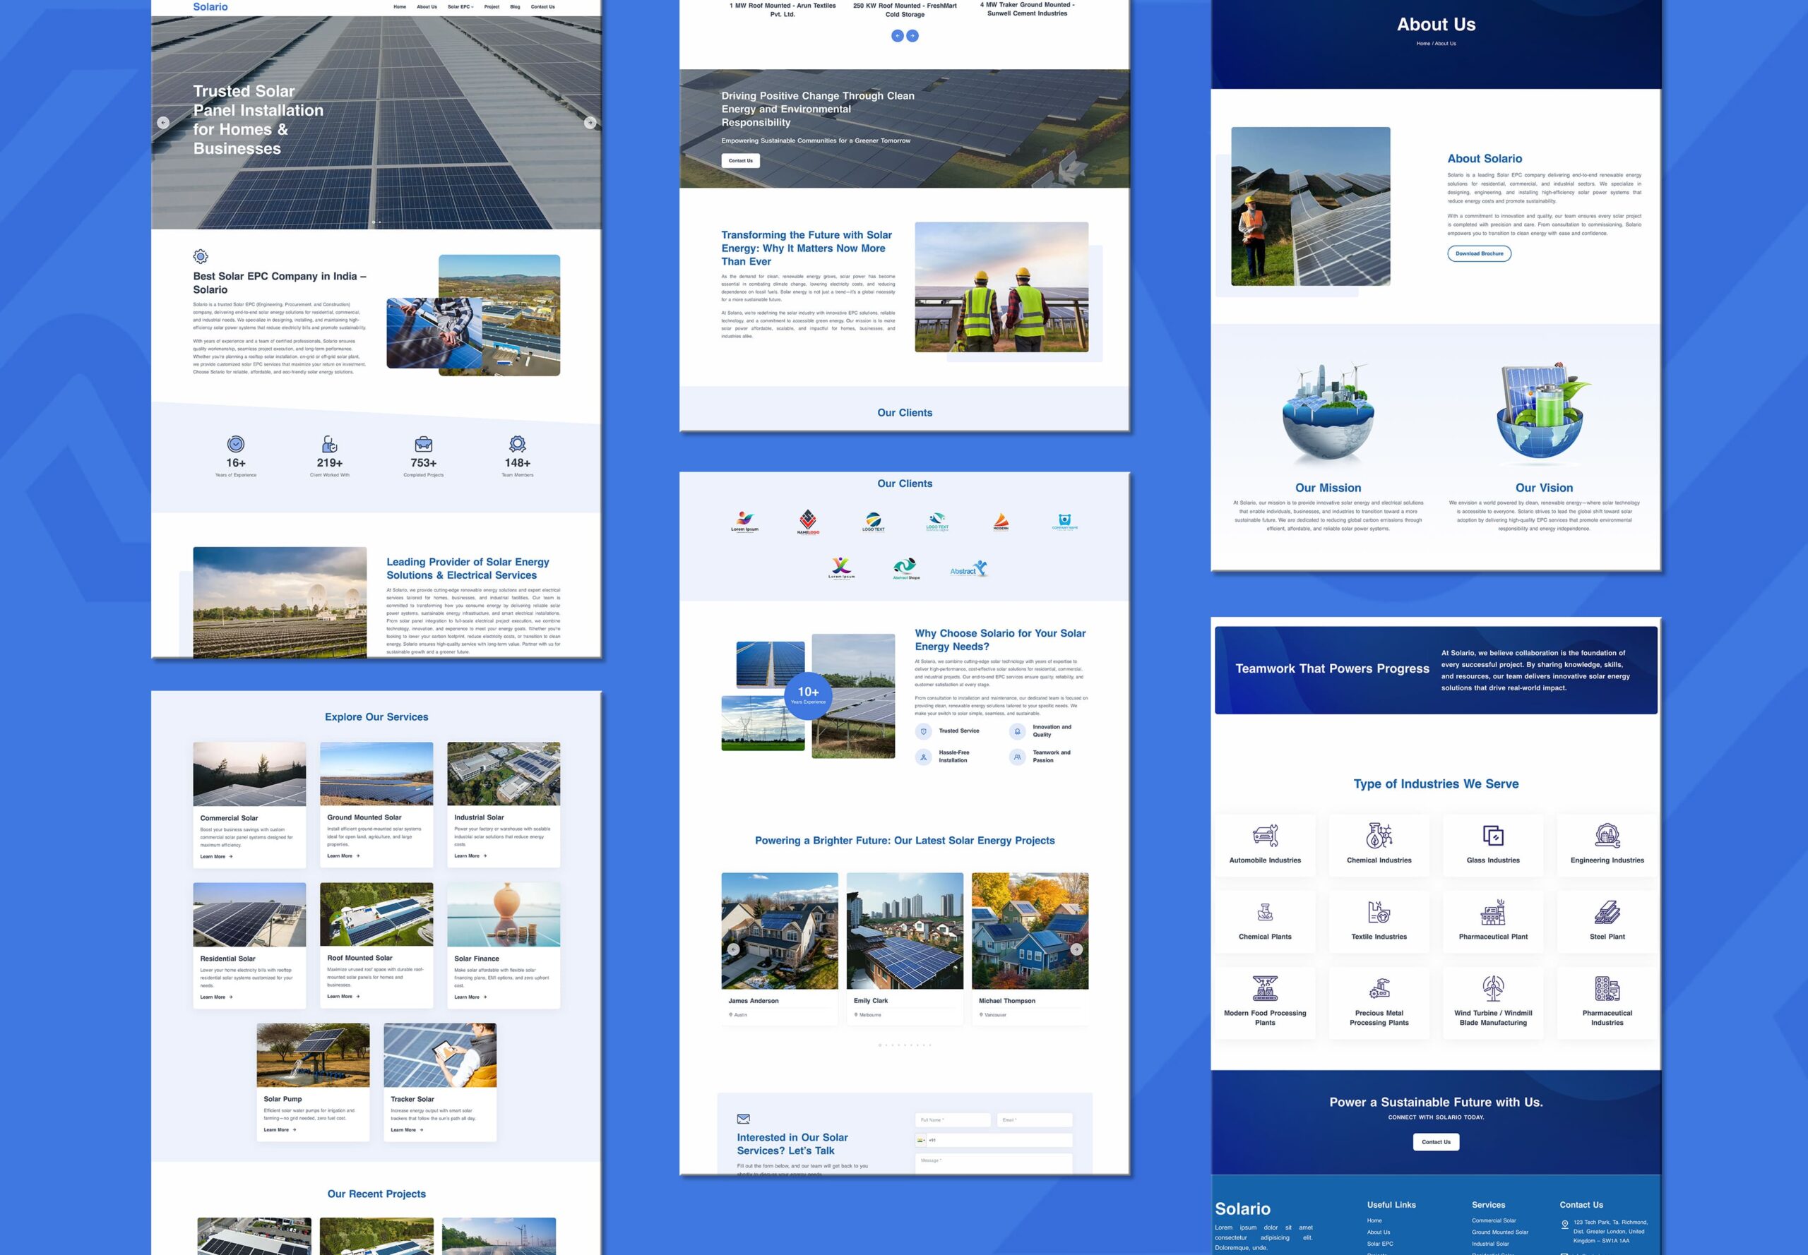
Task: Click the Solario logo in the header
Action: pos(210,7)
